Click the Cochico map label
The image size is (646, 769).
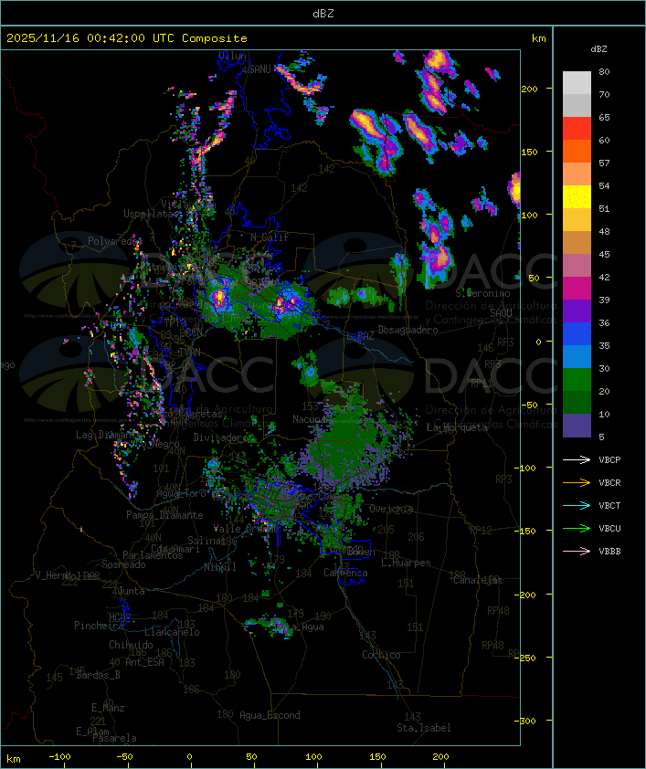coord(381,655)
